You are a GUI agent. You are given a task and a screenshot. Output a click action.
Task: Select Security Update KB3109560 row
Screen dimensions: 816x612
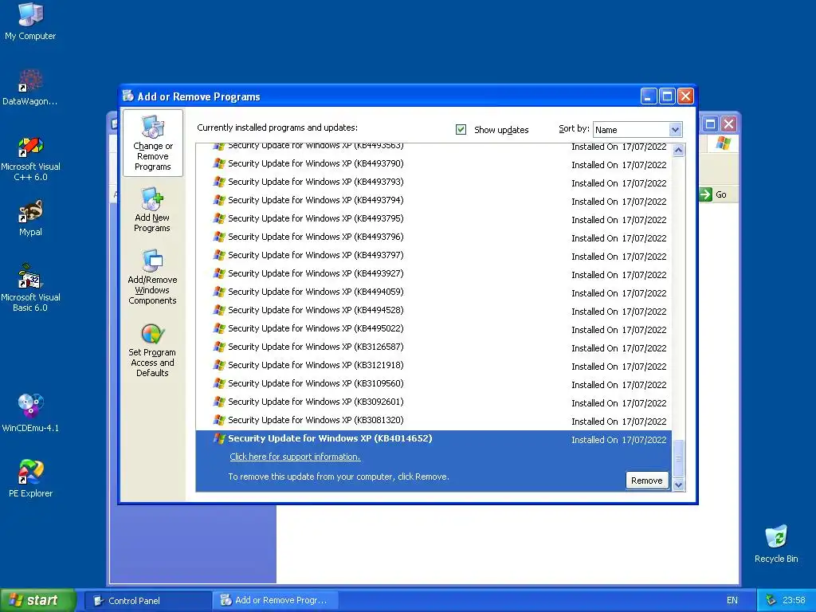pyautogui.click(x=433, y=383)
